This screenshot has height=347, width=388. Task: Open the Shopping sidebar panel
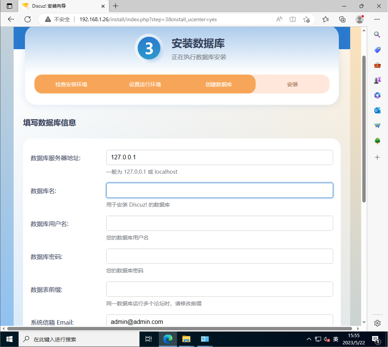[377, 50]
